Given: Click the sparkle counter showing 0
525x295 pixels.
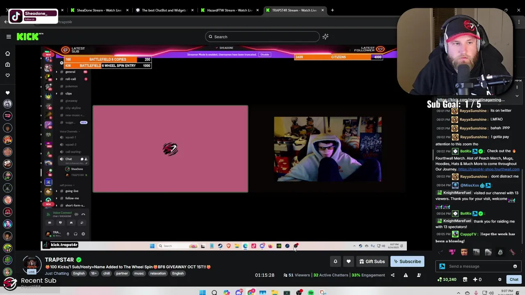Looking at the screenshot, I should (x=477, y=279).
